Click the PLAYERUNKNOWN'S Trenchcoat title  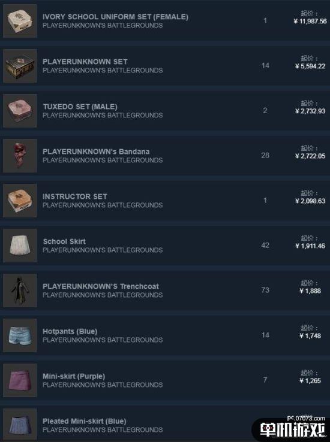(x=100, y=286)
